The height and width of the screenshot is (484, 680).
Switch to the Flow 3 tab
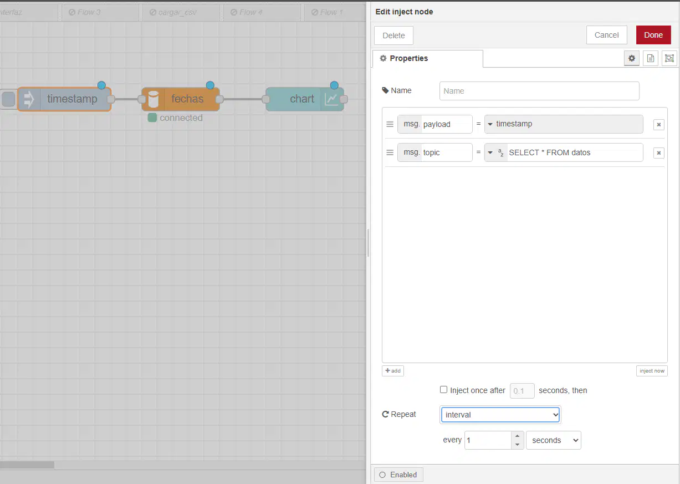click(100, 12)
